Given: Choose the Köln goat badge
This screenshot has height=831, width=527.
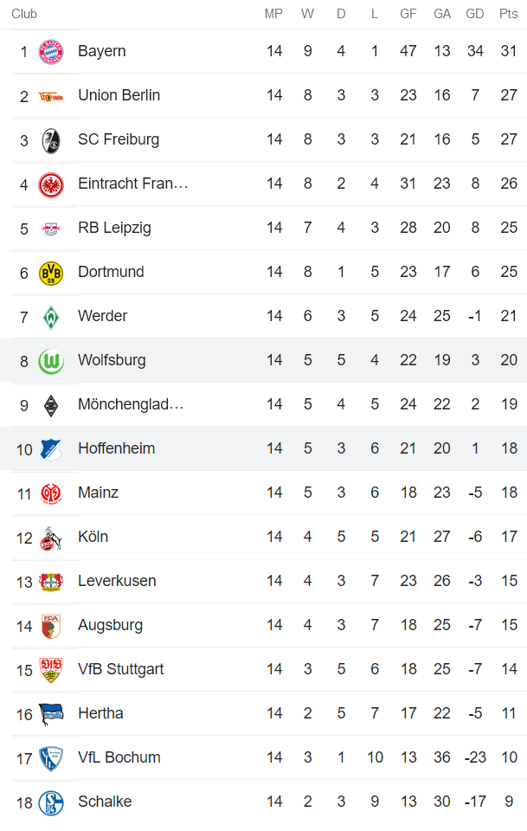Looking at the screenshot, I should (x=53, y=537).
